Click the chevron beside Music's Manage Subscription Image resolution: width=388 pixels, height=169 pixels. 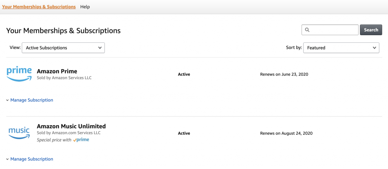click(8, 160)
